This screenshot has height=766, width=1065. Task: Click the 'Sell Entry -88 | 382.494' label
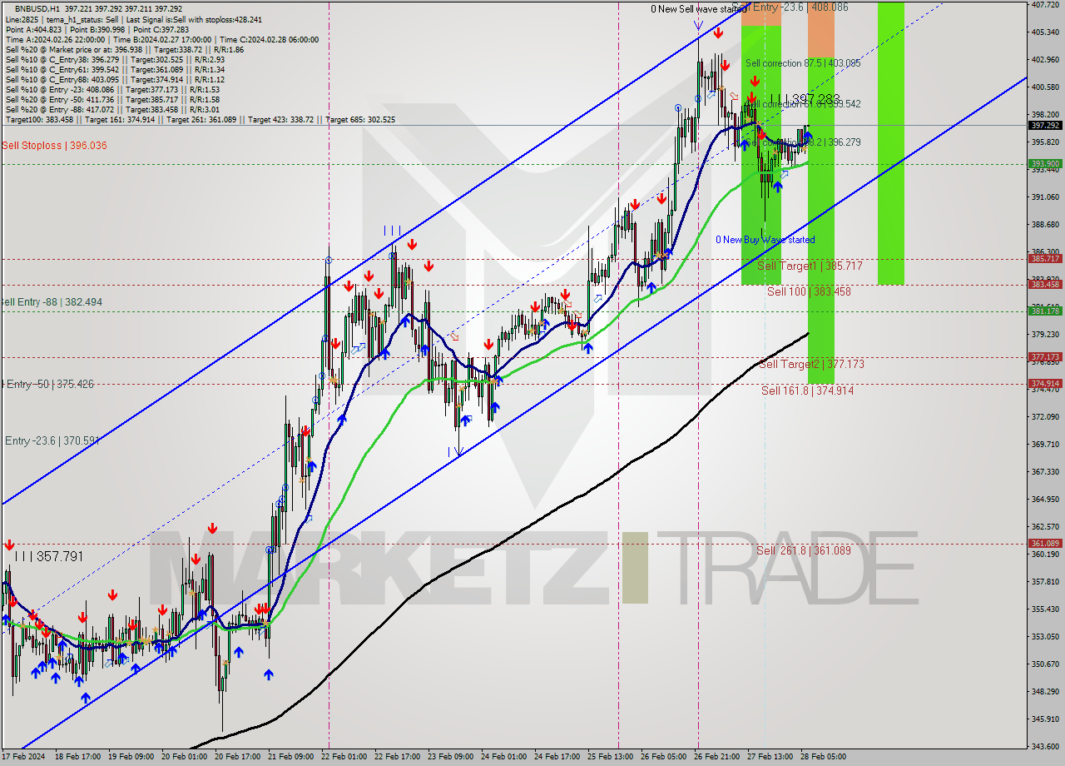click(51, 302)
